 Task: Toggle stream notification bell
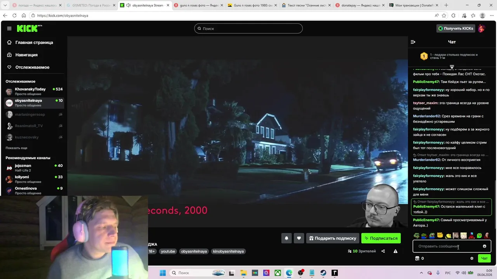click(287, 238)
